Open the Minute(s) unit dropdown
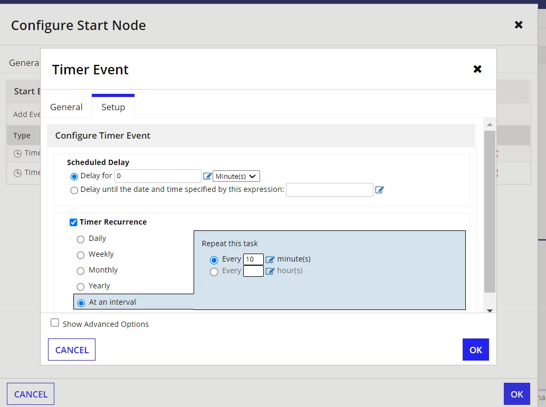Viewport: 546px width, 407px height. pos(236,177)
